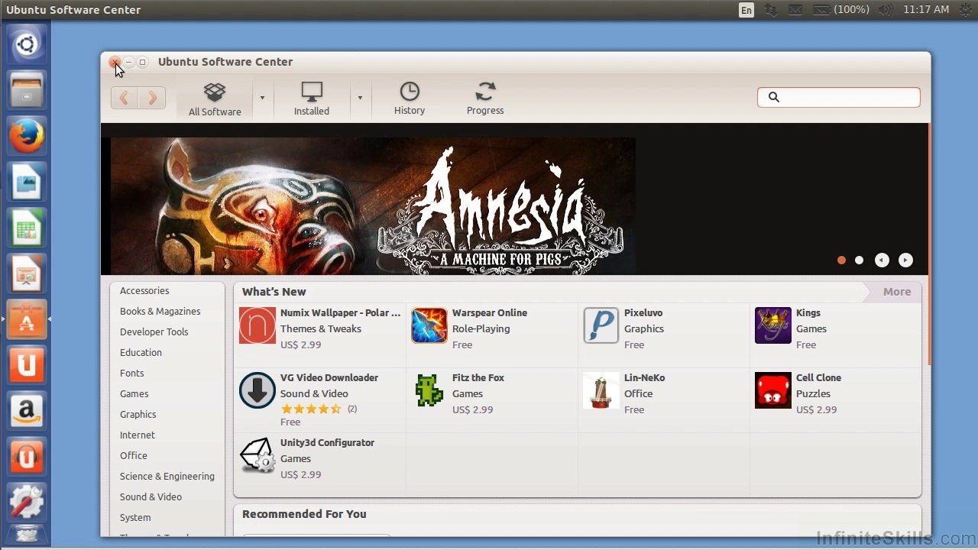Launch LibreOffice Impress from the launcher
Screen dimensions: 978x550
pyautogui.click(x=27, y=274)
